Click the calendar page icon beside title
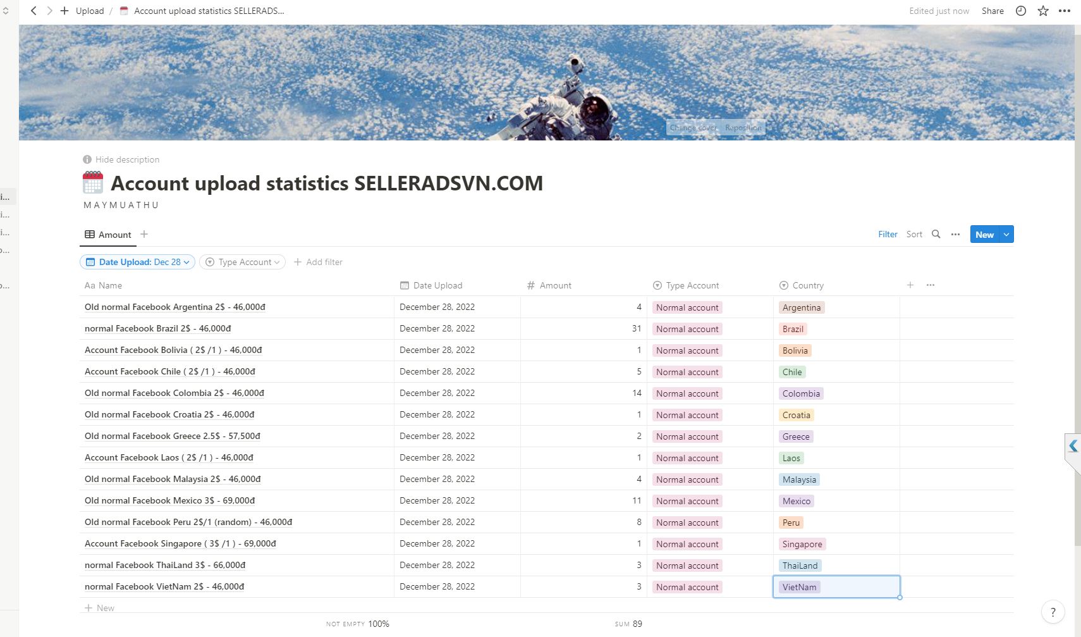The image size is (1081, 637). (x=93, y=183)
